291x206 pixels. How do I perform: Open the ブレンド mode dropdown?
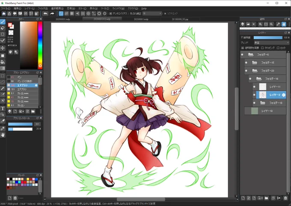[x=271, y=43]
